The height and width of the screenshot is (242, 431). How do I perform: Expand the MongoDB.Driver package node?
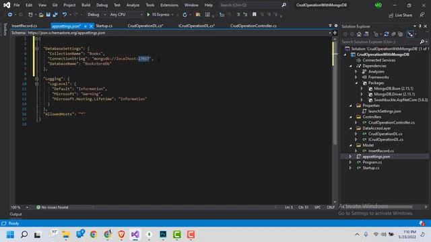[x=362, y=94]
